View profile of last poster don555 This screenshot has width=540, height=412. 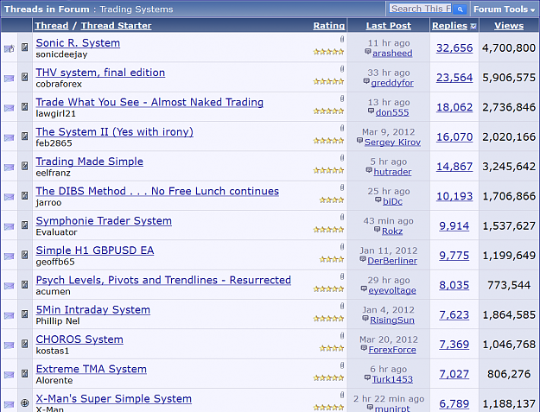[x=392, y=112]
